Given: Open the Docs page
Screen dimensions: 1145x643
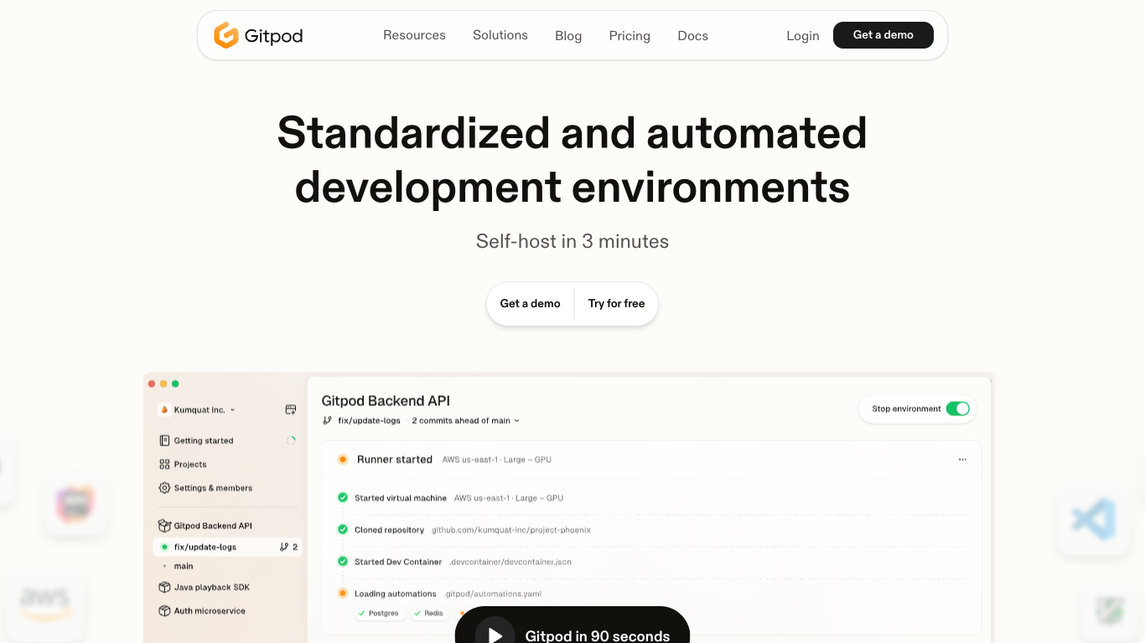Looking at the screenshot, I should (x=693, y=36).
